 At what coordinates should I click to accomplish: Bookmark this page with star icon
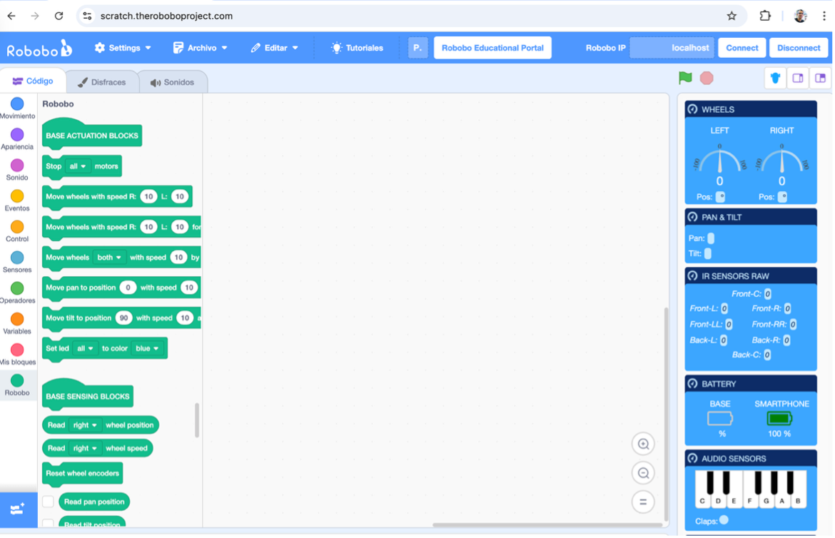pos(732,16)
